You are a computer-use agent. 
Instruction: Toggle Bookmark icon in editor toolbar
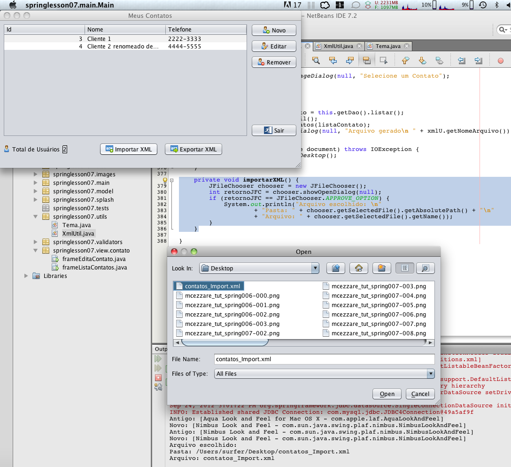(439, 60)
